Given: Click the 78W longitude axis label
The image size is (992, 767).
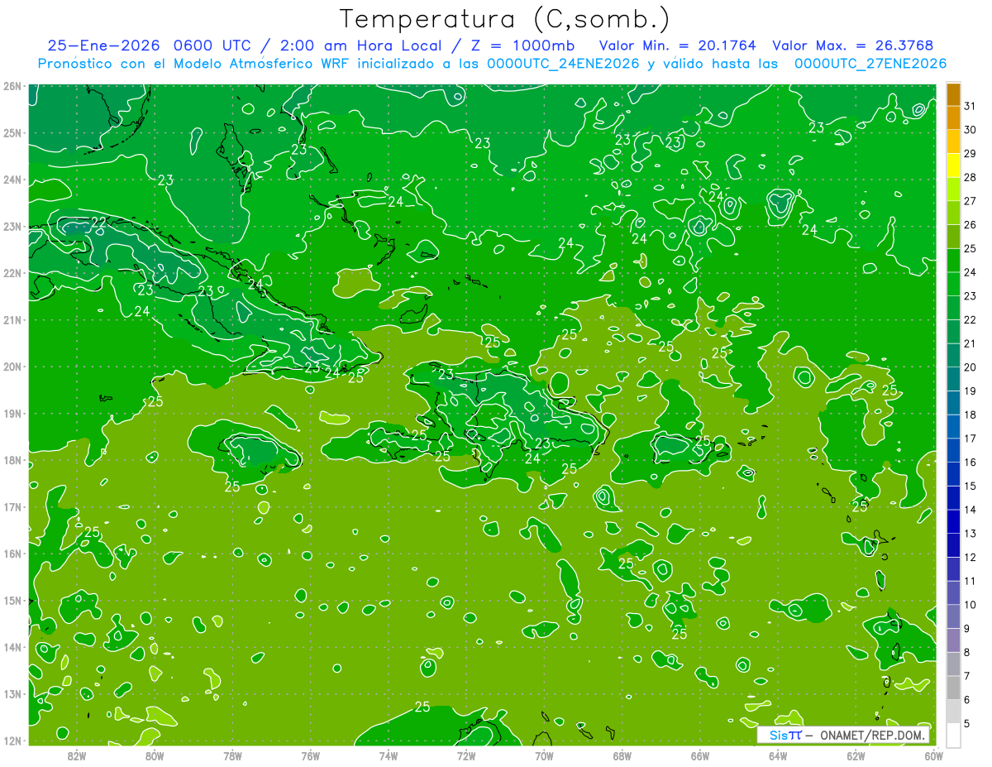Looking at the screenshot, I should click(x=232, y=755).
